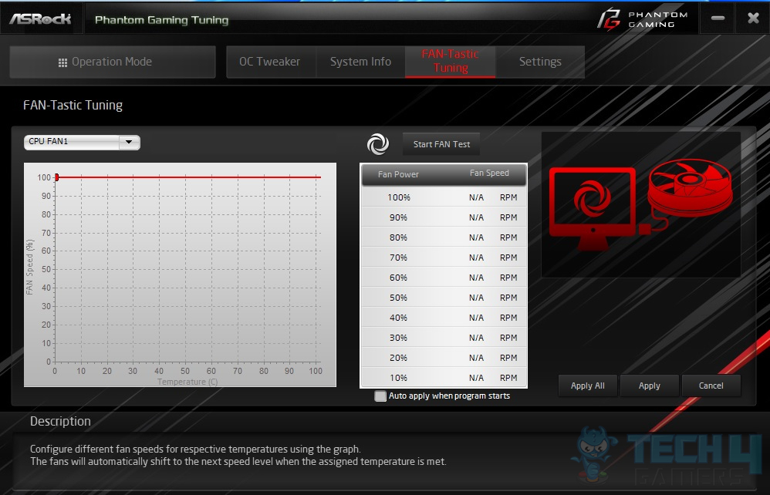Viewport: 770px width, 495px height.
Task: Click the red CPU cooler fan graphic
Action: (x=690, y=189)
